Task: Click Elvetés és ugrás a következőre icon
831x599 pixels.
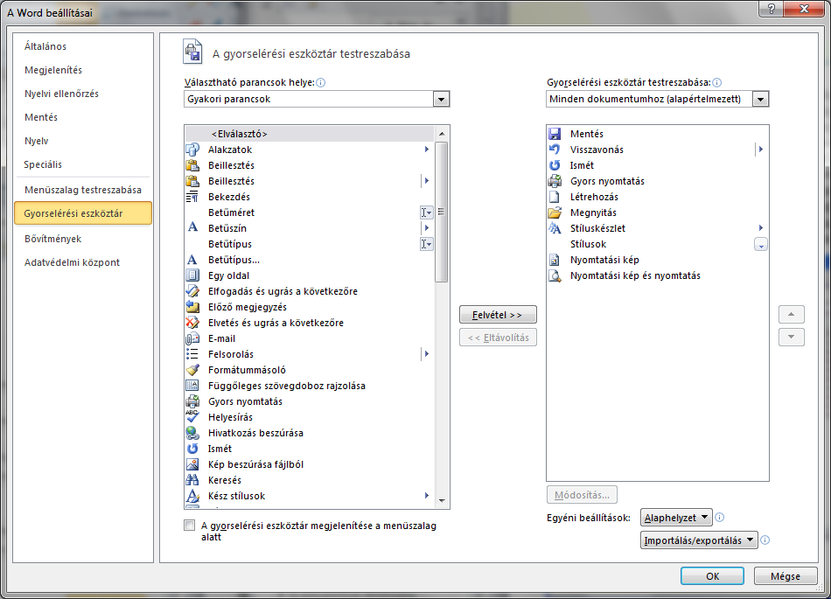Action: tap(192, 323)
